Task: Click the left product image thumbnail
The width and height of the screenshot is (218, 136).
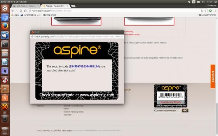Action: click(x=76, y=21)
